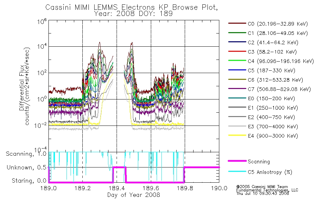Click the Year: 2008 DOY: 189 subtitle
The width and height of the screenshot is (322, 203).
[x=133, y=14]
